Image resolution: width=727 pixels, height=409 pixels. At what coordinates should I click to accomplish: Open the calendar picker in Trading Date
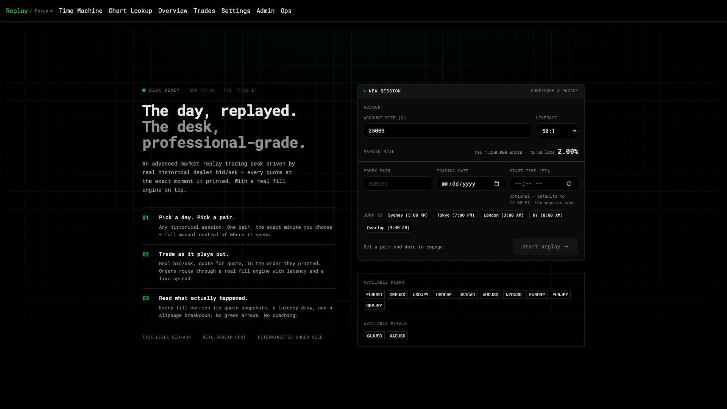point(497,184)
